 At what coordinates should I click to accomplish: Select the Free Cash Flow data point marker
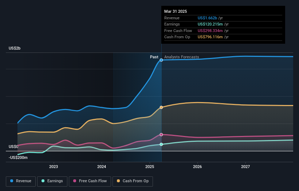pyautogui.click(x=161, y=135)
